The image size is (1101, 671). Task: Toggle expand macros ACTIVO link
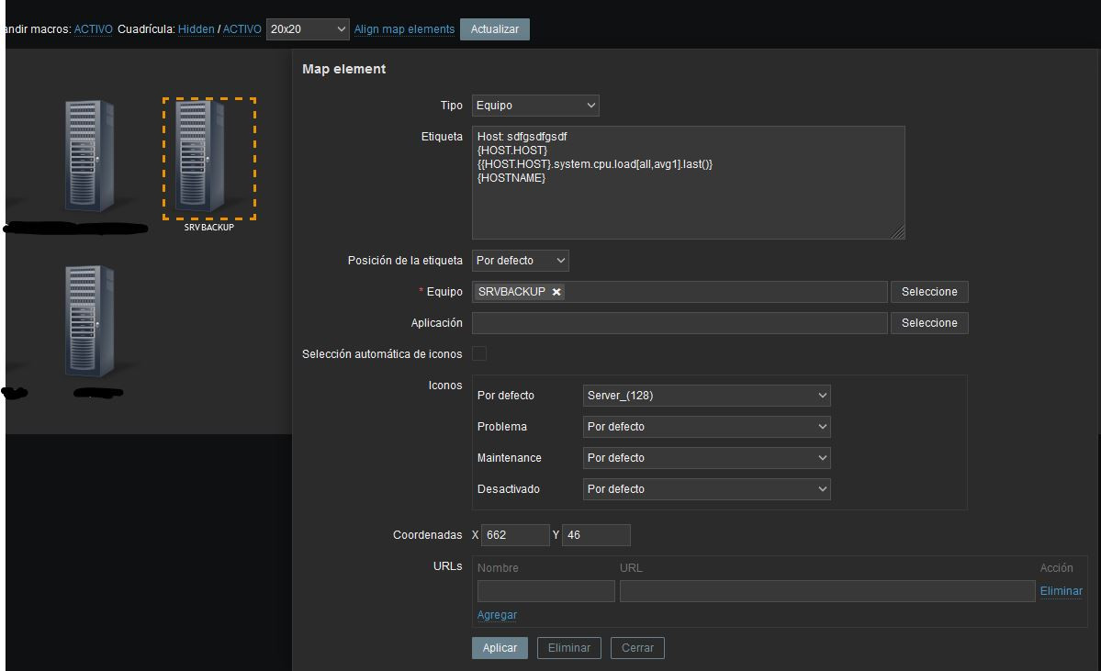point(93,29)
